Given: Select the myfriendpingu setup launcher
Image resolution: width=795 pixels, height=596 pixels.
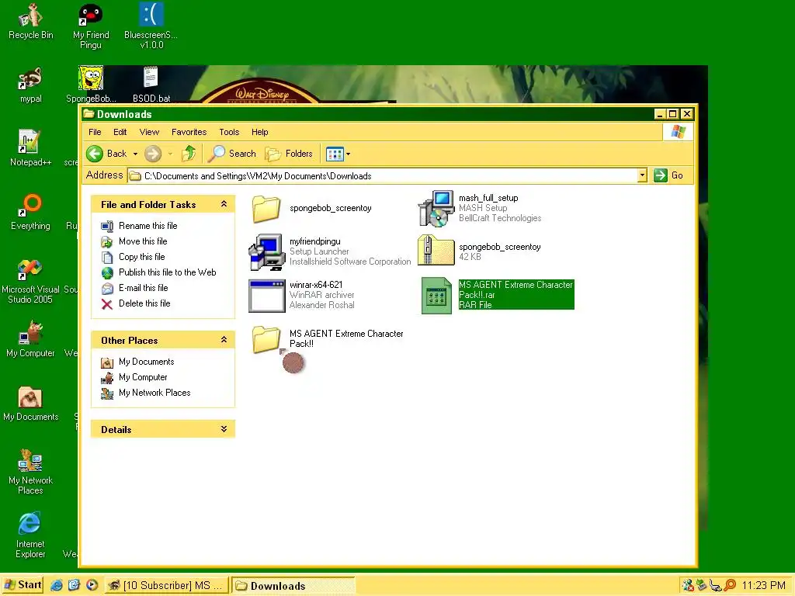Looking at the screenshot, I should click(x=329, y=252).
